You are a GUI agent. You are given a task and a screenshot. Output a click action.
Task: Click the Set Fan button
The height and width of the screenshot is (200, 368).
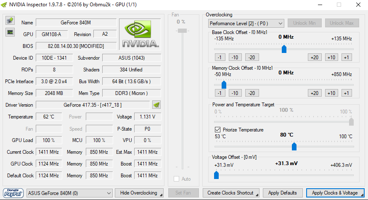pyautogui.click(x=183, y=193)
